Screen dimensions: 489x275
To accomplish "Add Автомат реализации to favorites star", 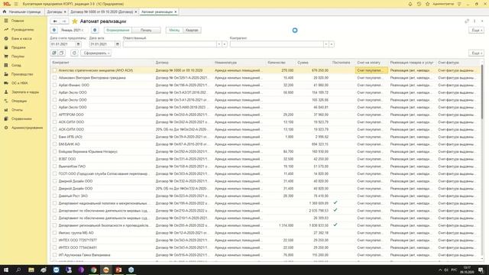I will tap(75, 21).
